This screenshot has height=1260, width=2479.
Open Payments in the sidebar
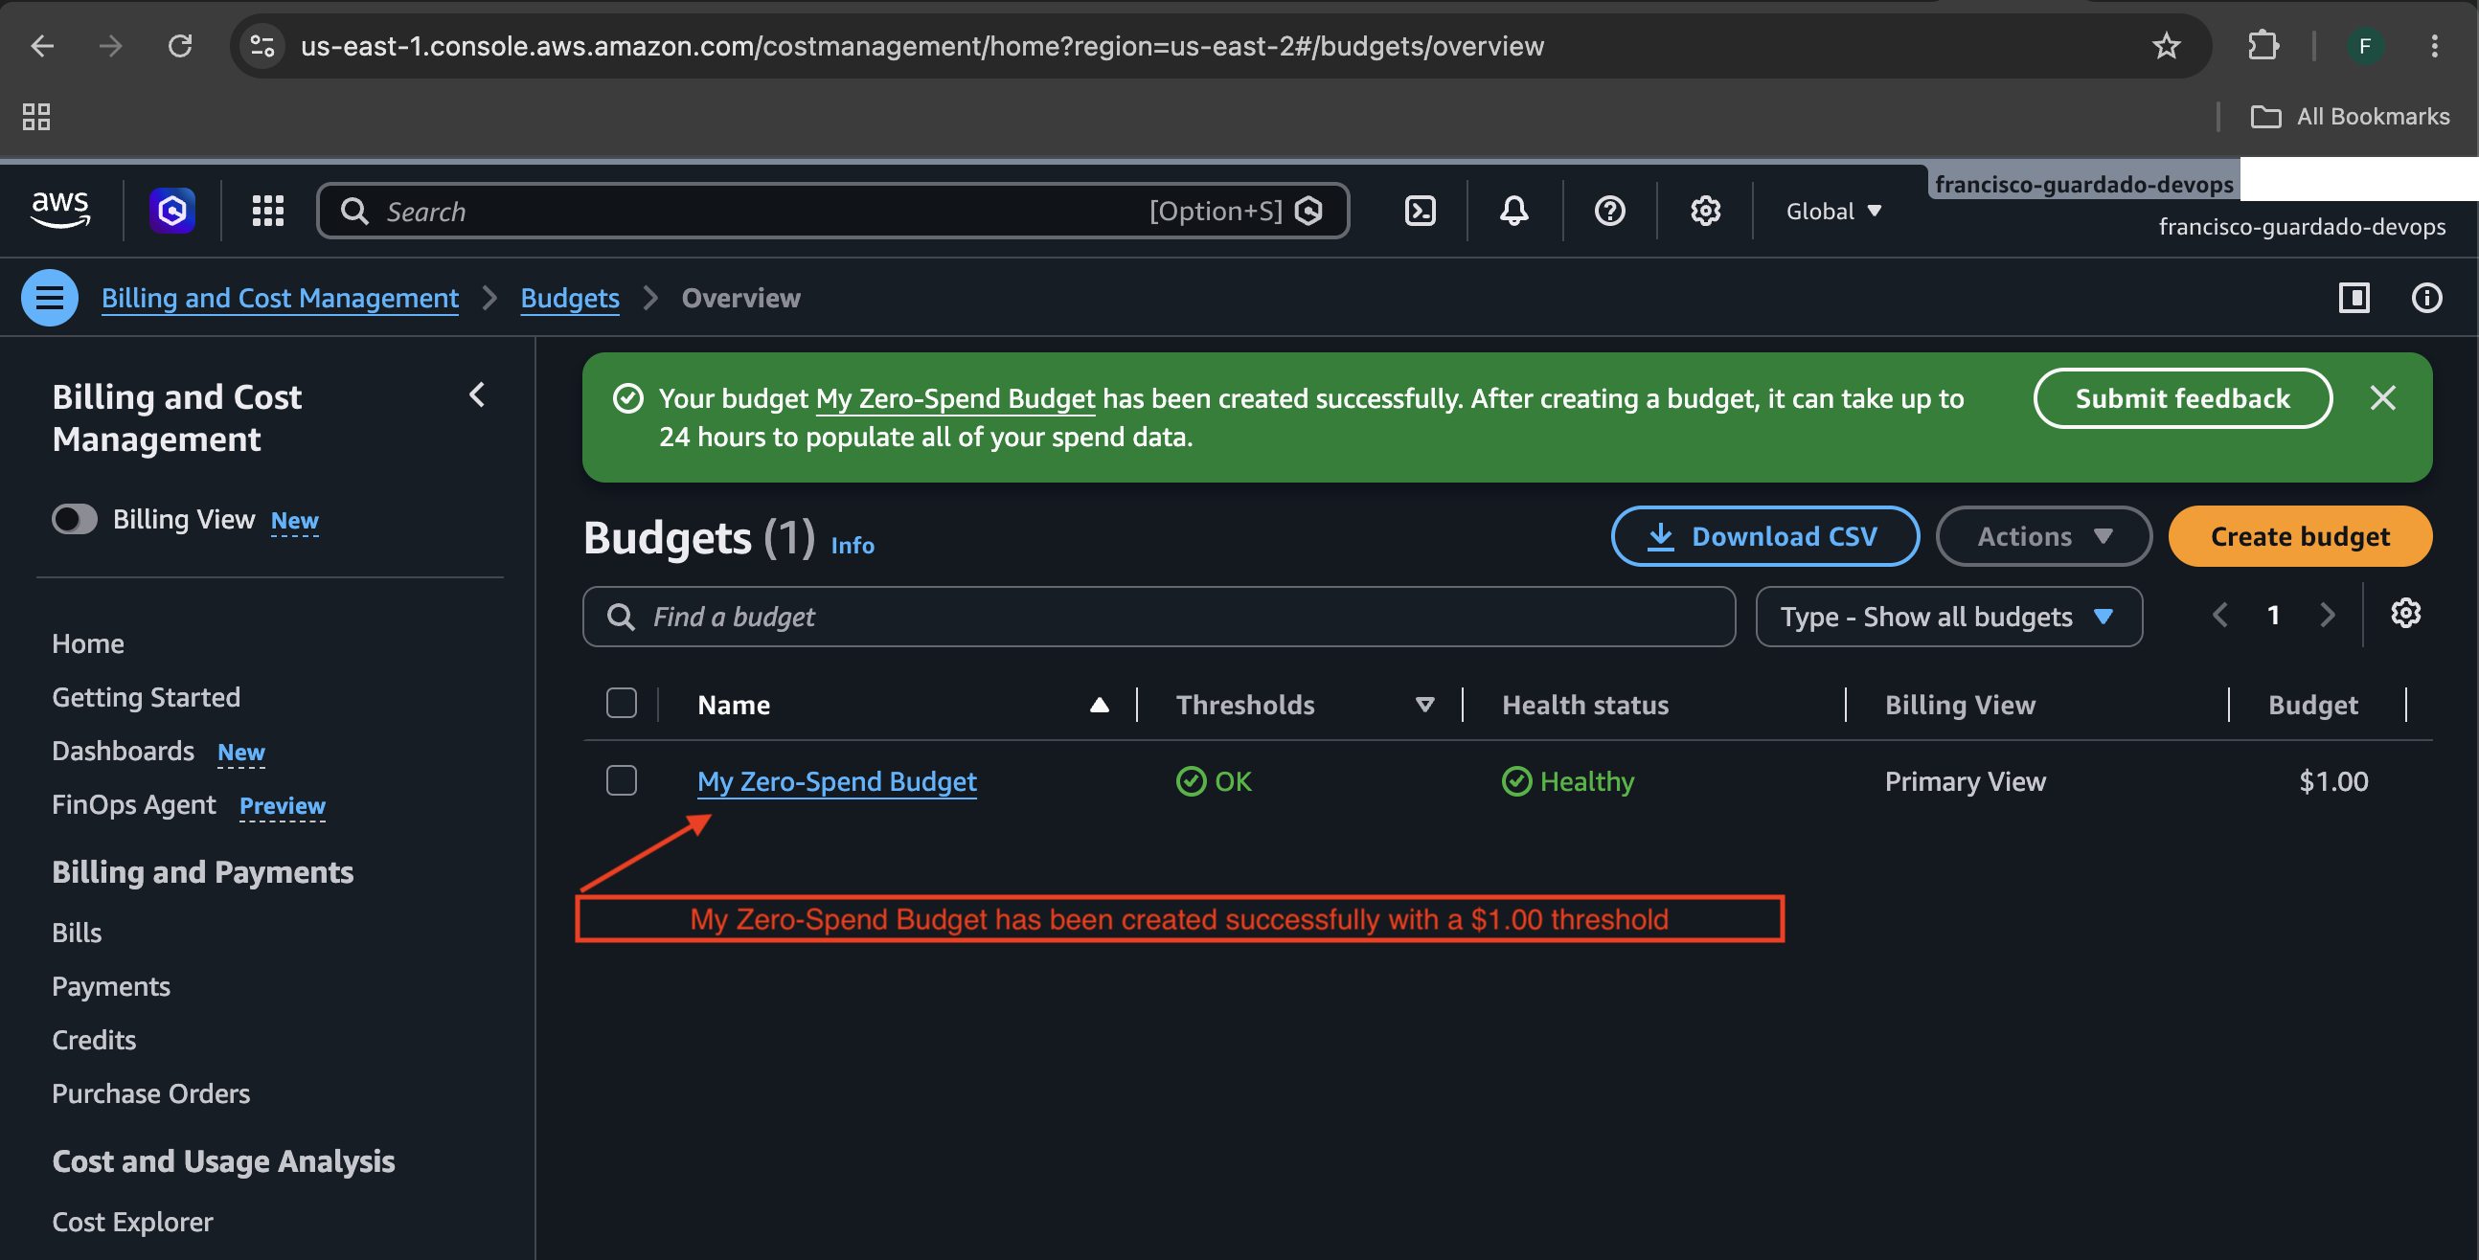pyautogui.click(x=111, y=986)
